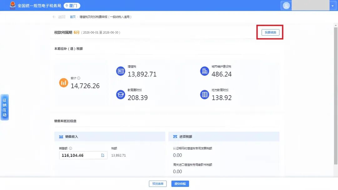Click the 增值税 invoice icon
This screenshot has height=190, width=338.
[x=121, y=71]
